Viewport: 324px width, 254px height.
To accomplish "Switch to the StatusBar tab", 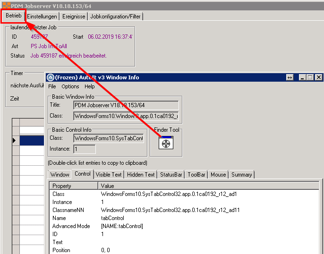I will coord(171,175).
